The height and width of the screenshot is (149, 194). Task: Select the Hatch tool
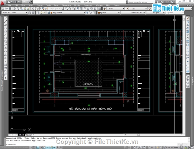[5, 65]
